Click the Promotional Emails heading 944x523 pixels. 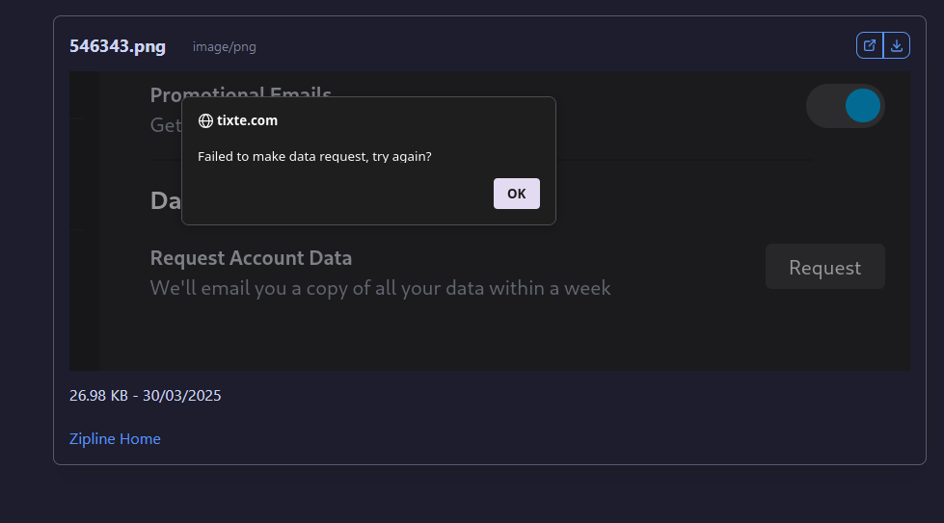[241, 93]
